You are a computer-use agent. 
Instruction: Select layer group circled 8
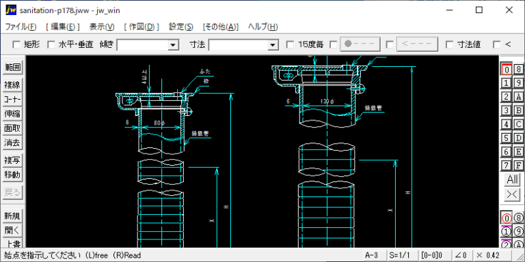tap(519, 218)
